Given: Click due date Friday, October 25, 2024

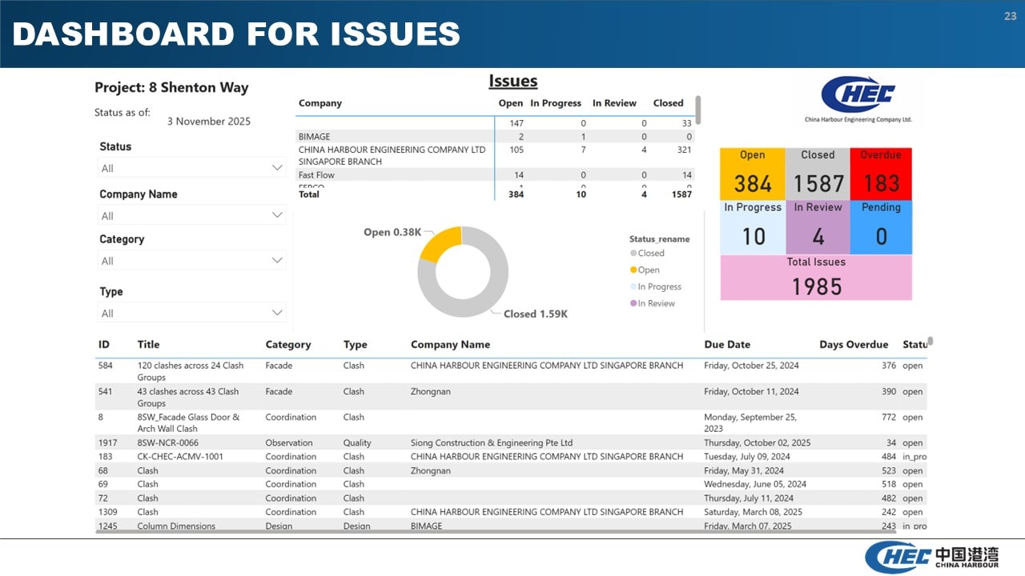Looking at the screenshot, I should 751,366.
